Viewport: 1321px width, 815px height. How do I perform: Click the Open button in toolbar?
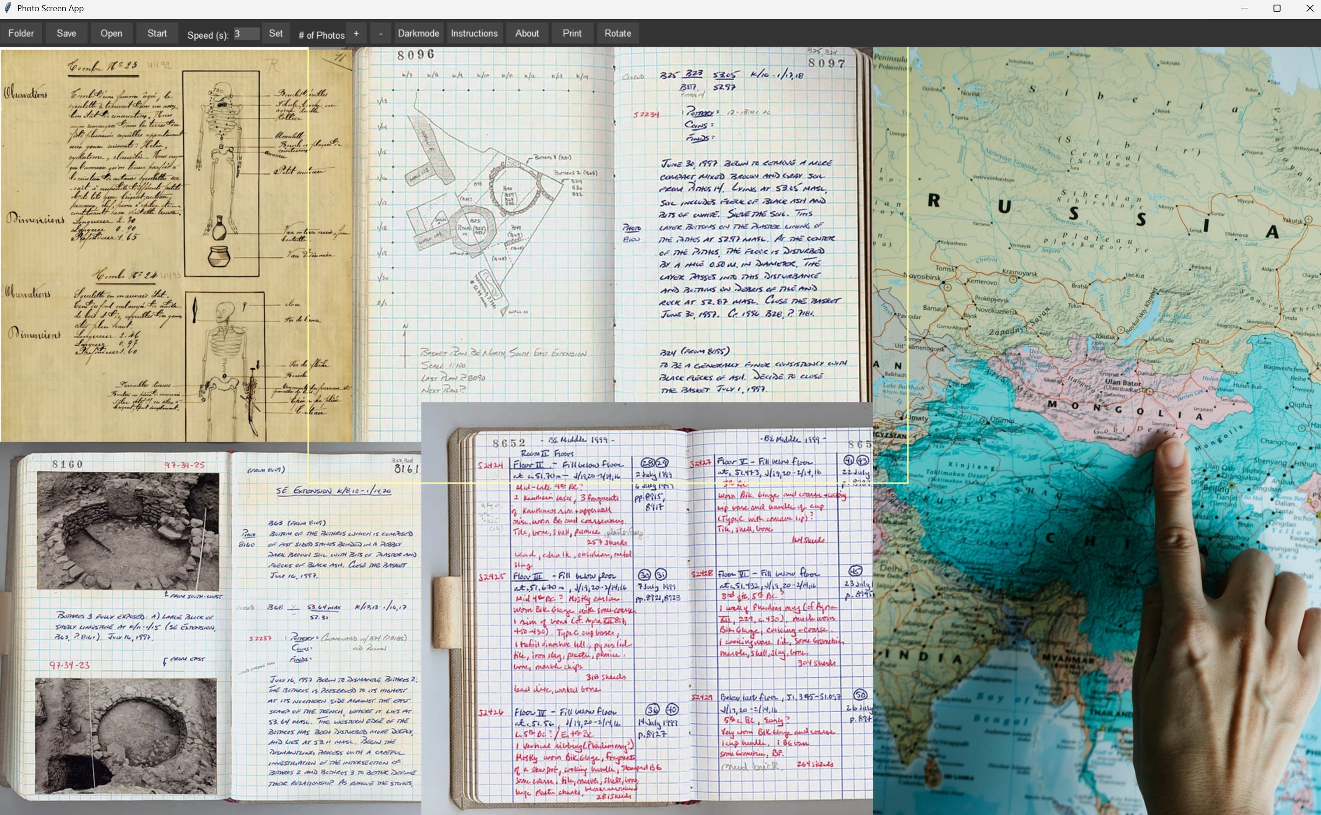pos(110,33)
